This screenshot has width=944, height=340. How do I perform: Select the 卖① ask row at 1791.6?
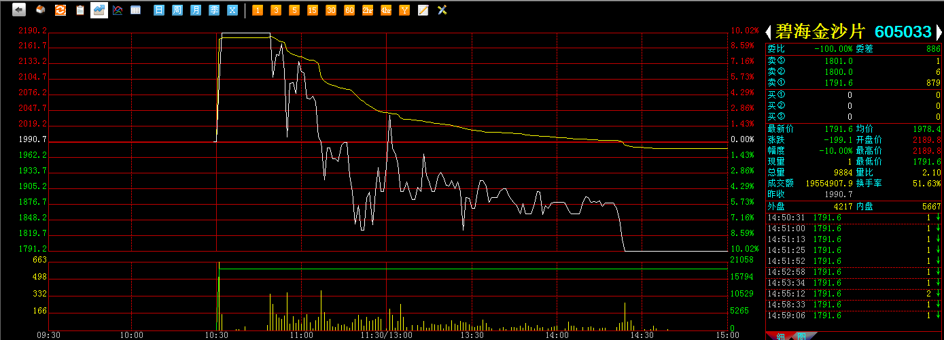[854, 82]
